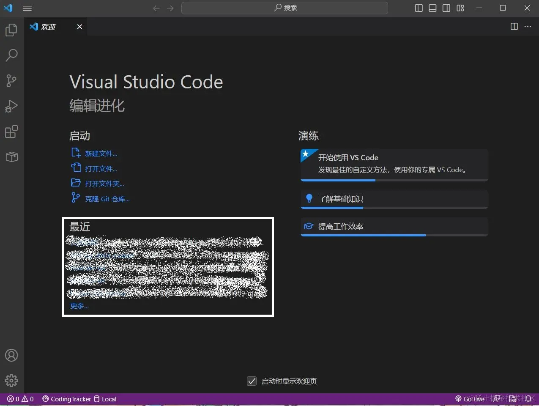539x406 pixels.
Task: Click the progress bar under 开始使用 VS Code
Action: (x=394, y=181)
